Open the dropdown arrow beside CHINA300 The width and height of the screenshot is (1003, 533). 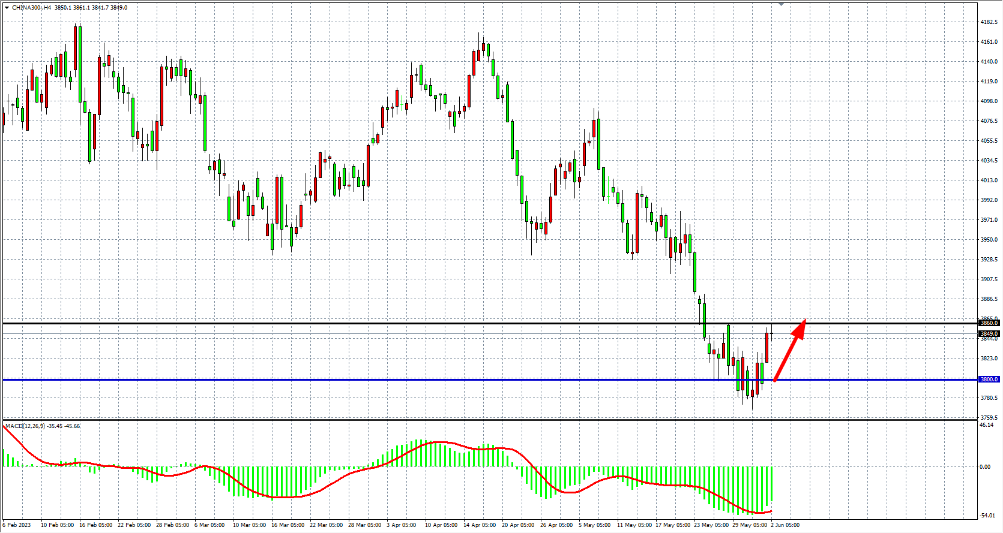pyautogui.click(x=7, y=8)
